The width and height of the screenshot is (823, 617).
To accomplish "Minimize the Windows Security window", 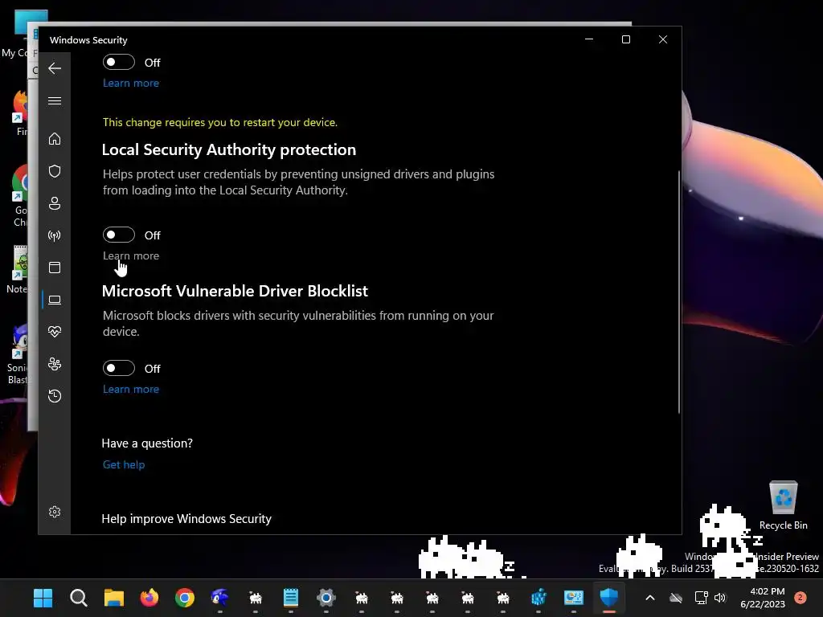I will (x=589, y=39).
